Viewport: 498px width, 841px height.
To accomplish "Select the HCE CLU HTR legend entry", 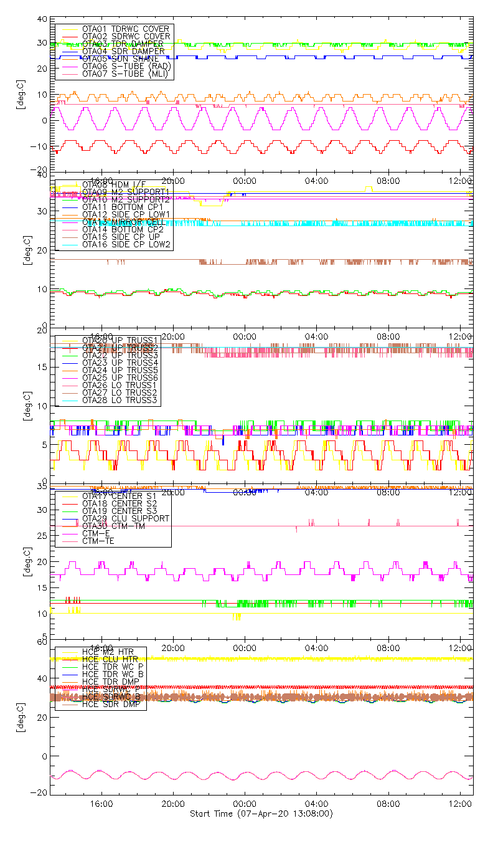I will [110, 659].
